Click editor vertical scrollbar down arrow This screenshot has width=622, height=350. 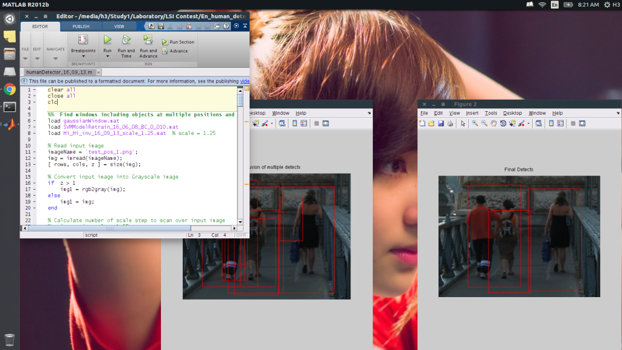pos(240,222)
